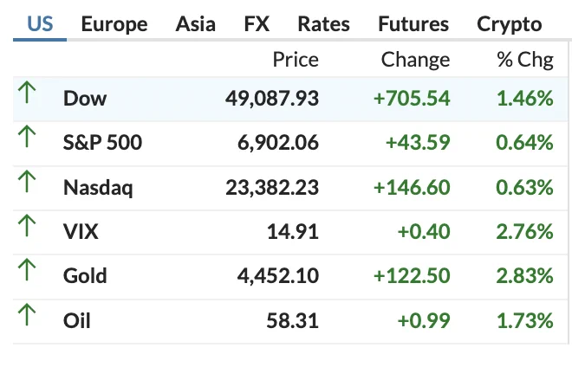The height and width of the screenshot is (367, 572).
Task: Click the green arrow icon beside Nasdaq
Action: [27, 181]
